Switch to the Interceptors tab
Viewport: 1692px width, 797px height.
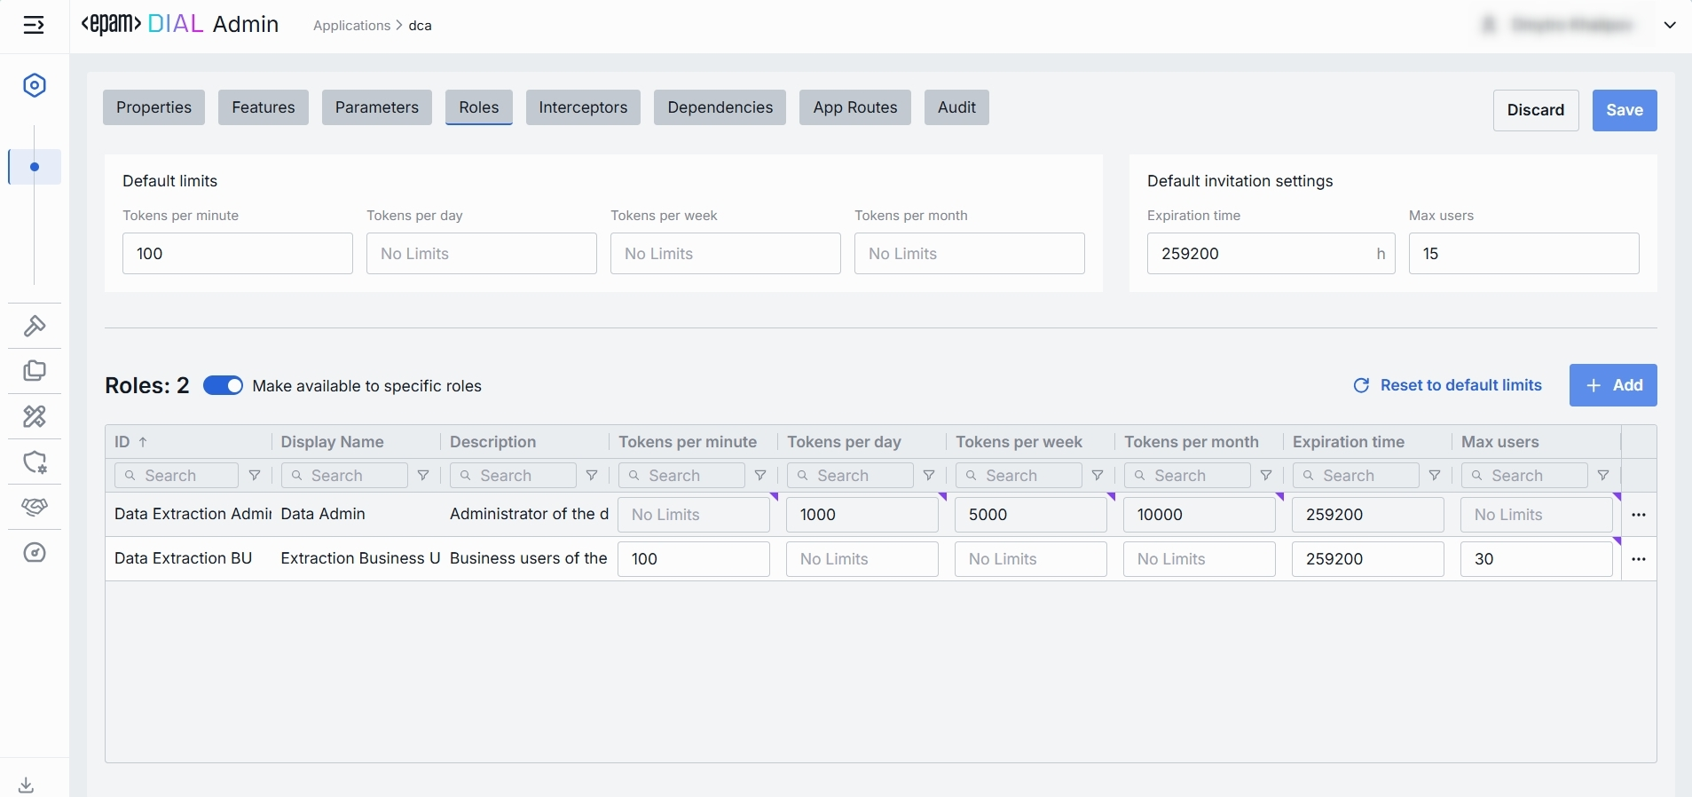(x=583, y=107)
